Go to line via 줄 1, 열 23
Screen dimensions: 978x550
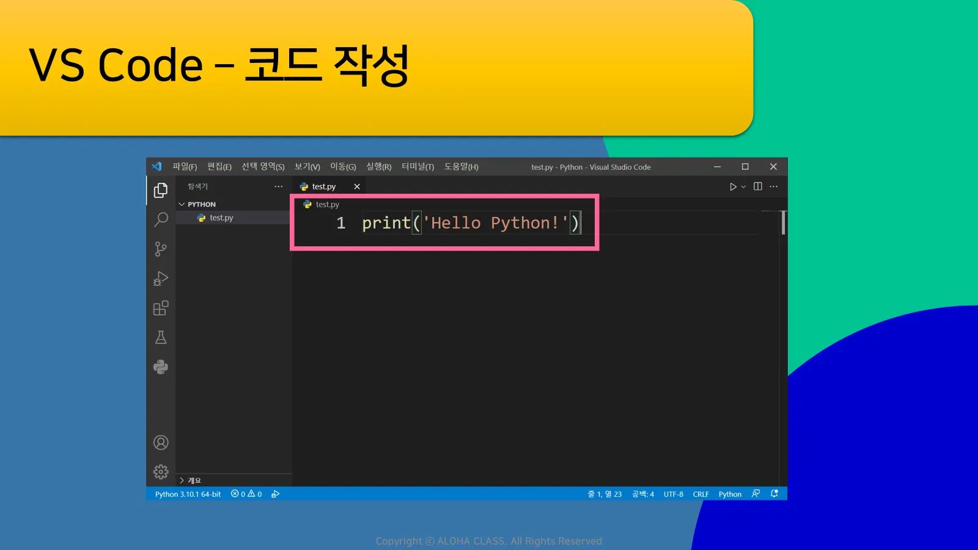[x=605, y=494]
